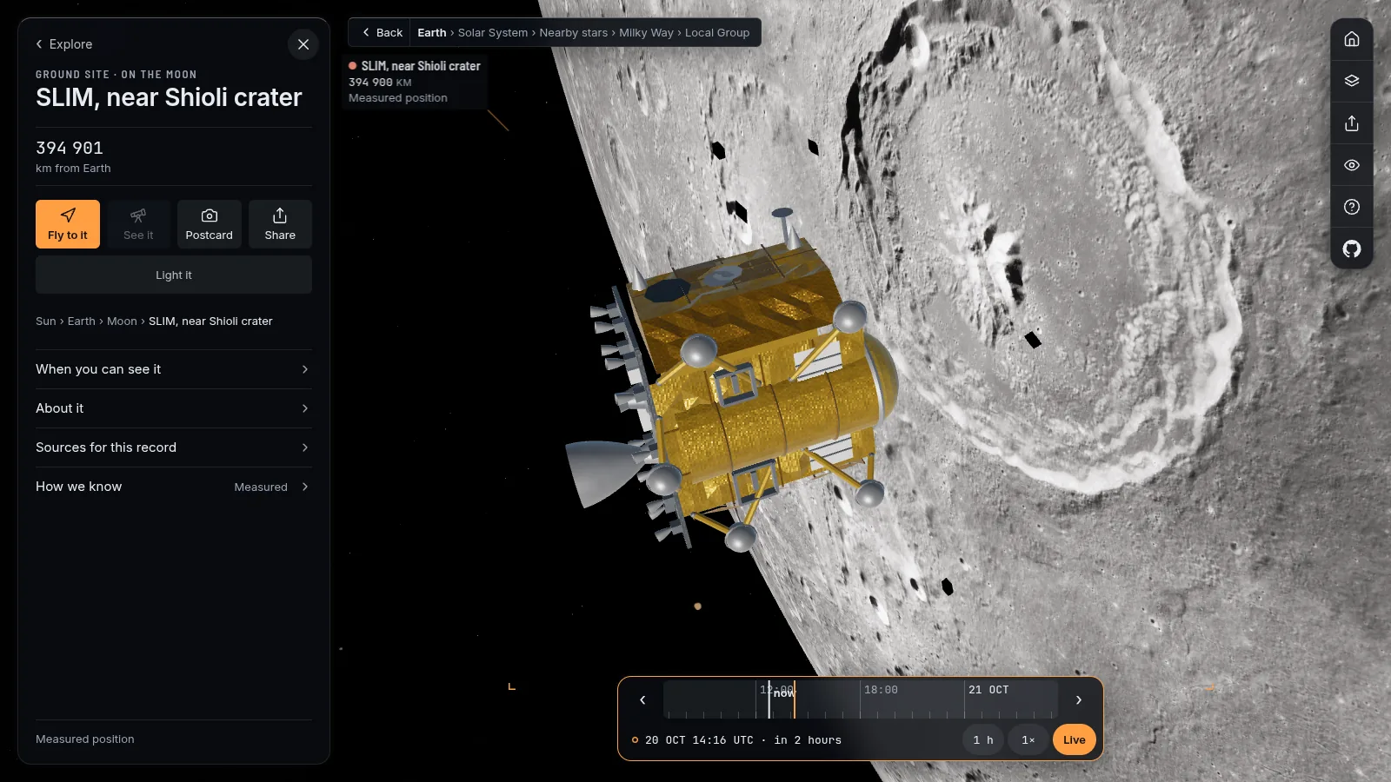
Task: Select Earth in the panel breadcrumb
Action: (x=82, y=321)
